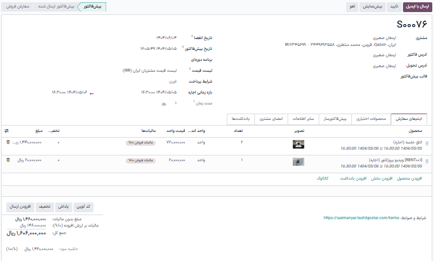Grab the drag handle of the meeting room line
The image size is (434, 261).
tap(427, 142)
